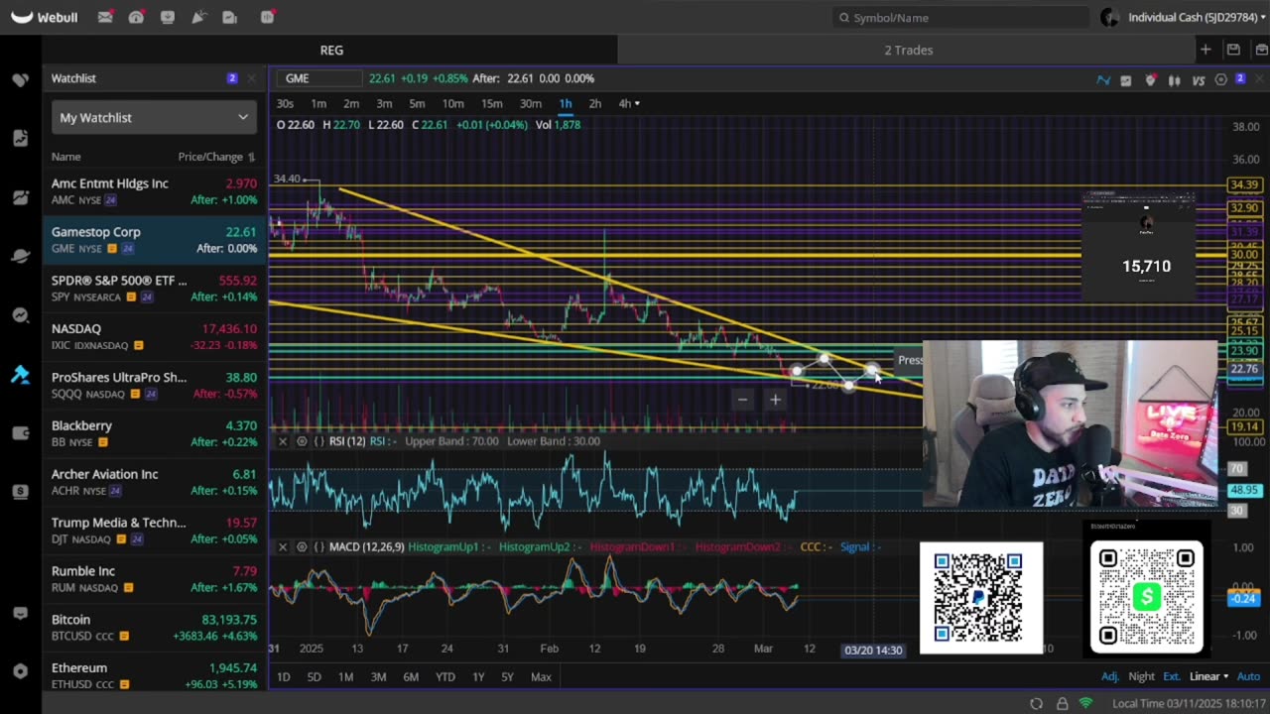Viewport: 1270px width, 714px height.
Task: Add a new layout with plus icon
Action: (1206, 50)
